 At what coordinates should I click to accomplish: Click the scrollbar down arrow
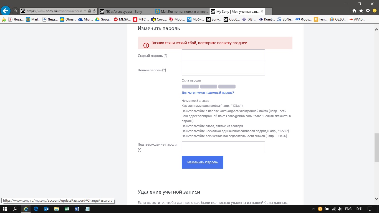[x=377, y=198]
